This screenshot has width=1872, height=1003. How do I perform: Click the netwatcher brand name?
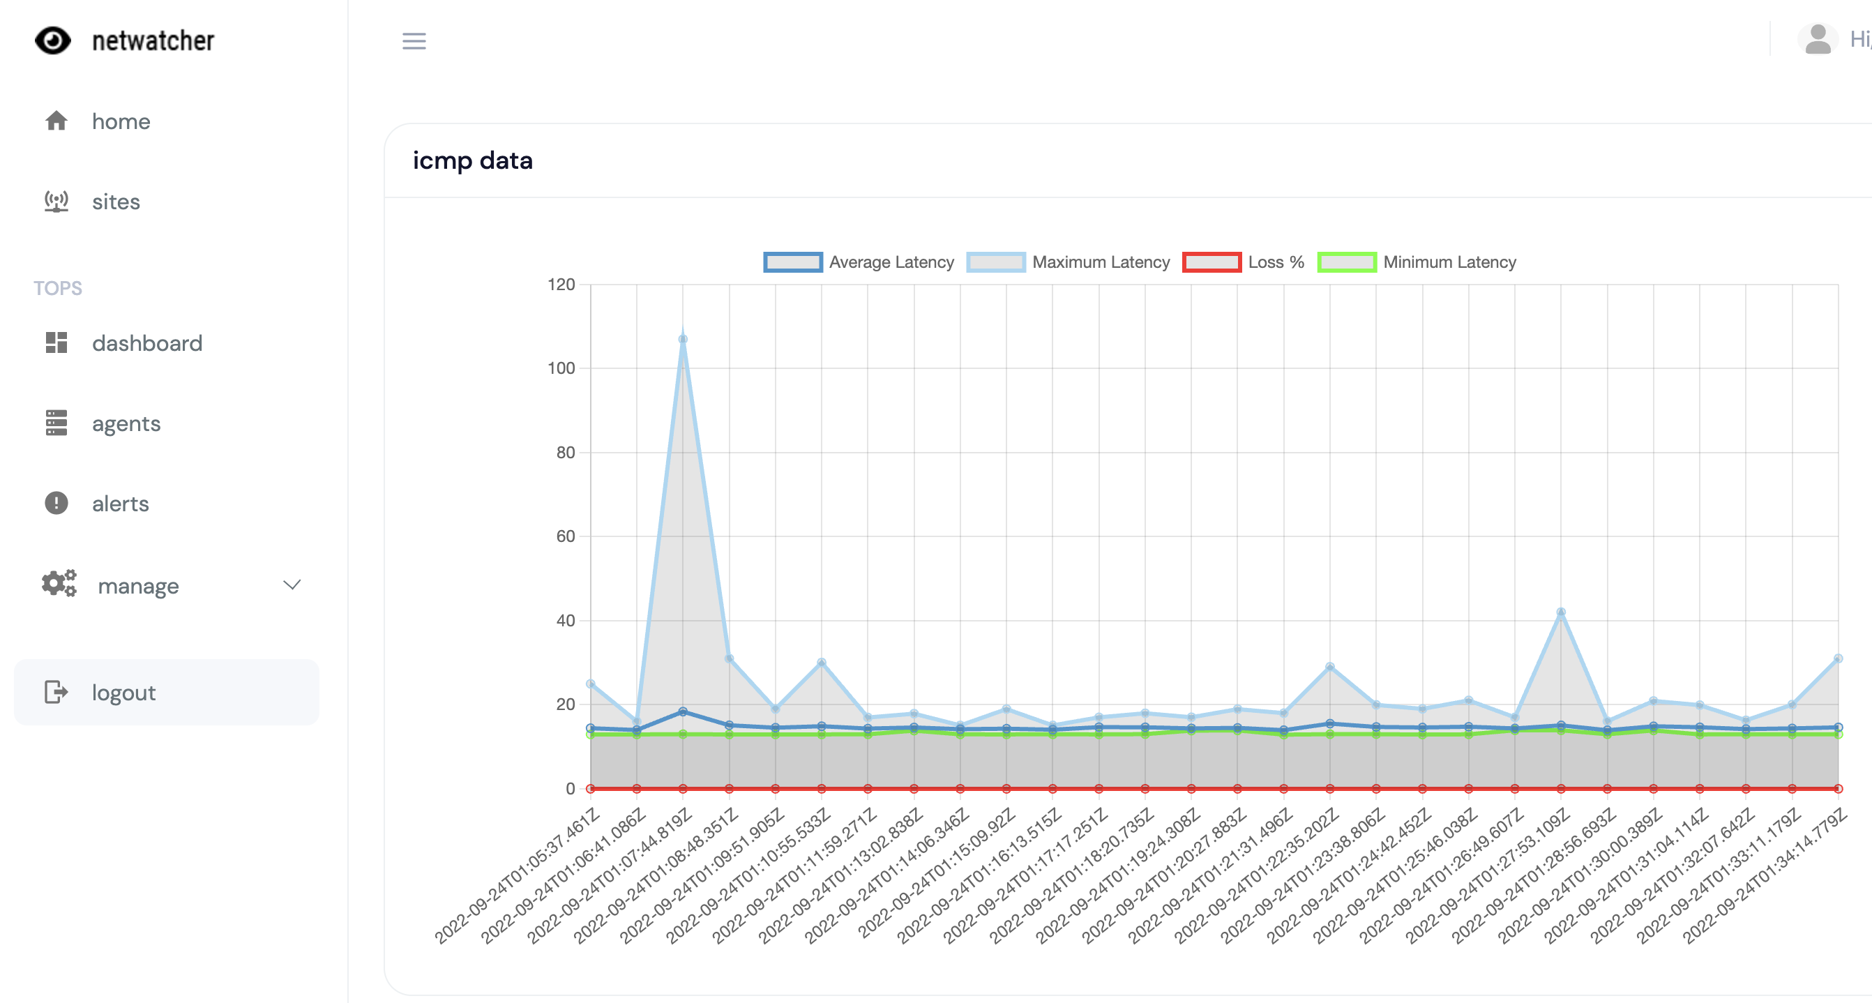click(x=153, y=40)
